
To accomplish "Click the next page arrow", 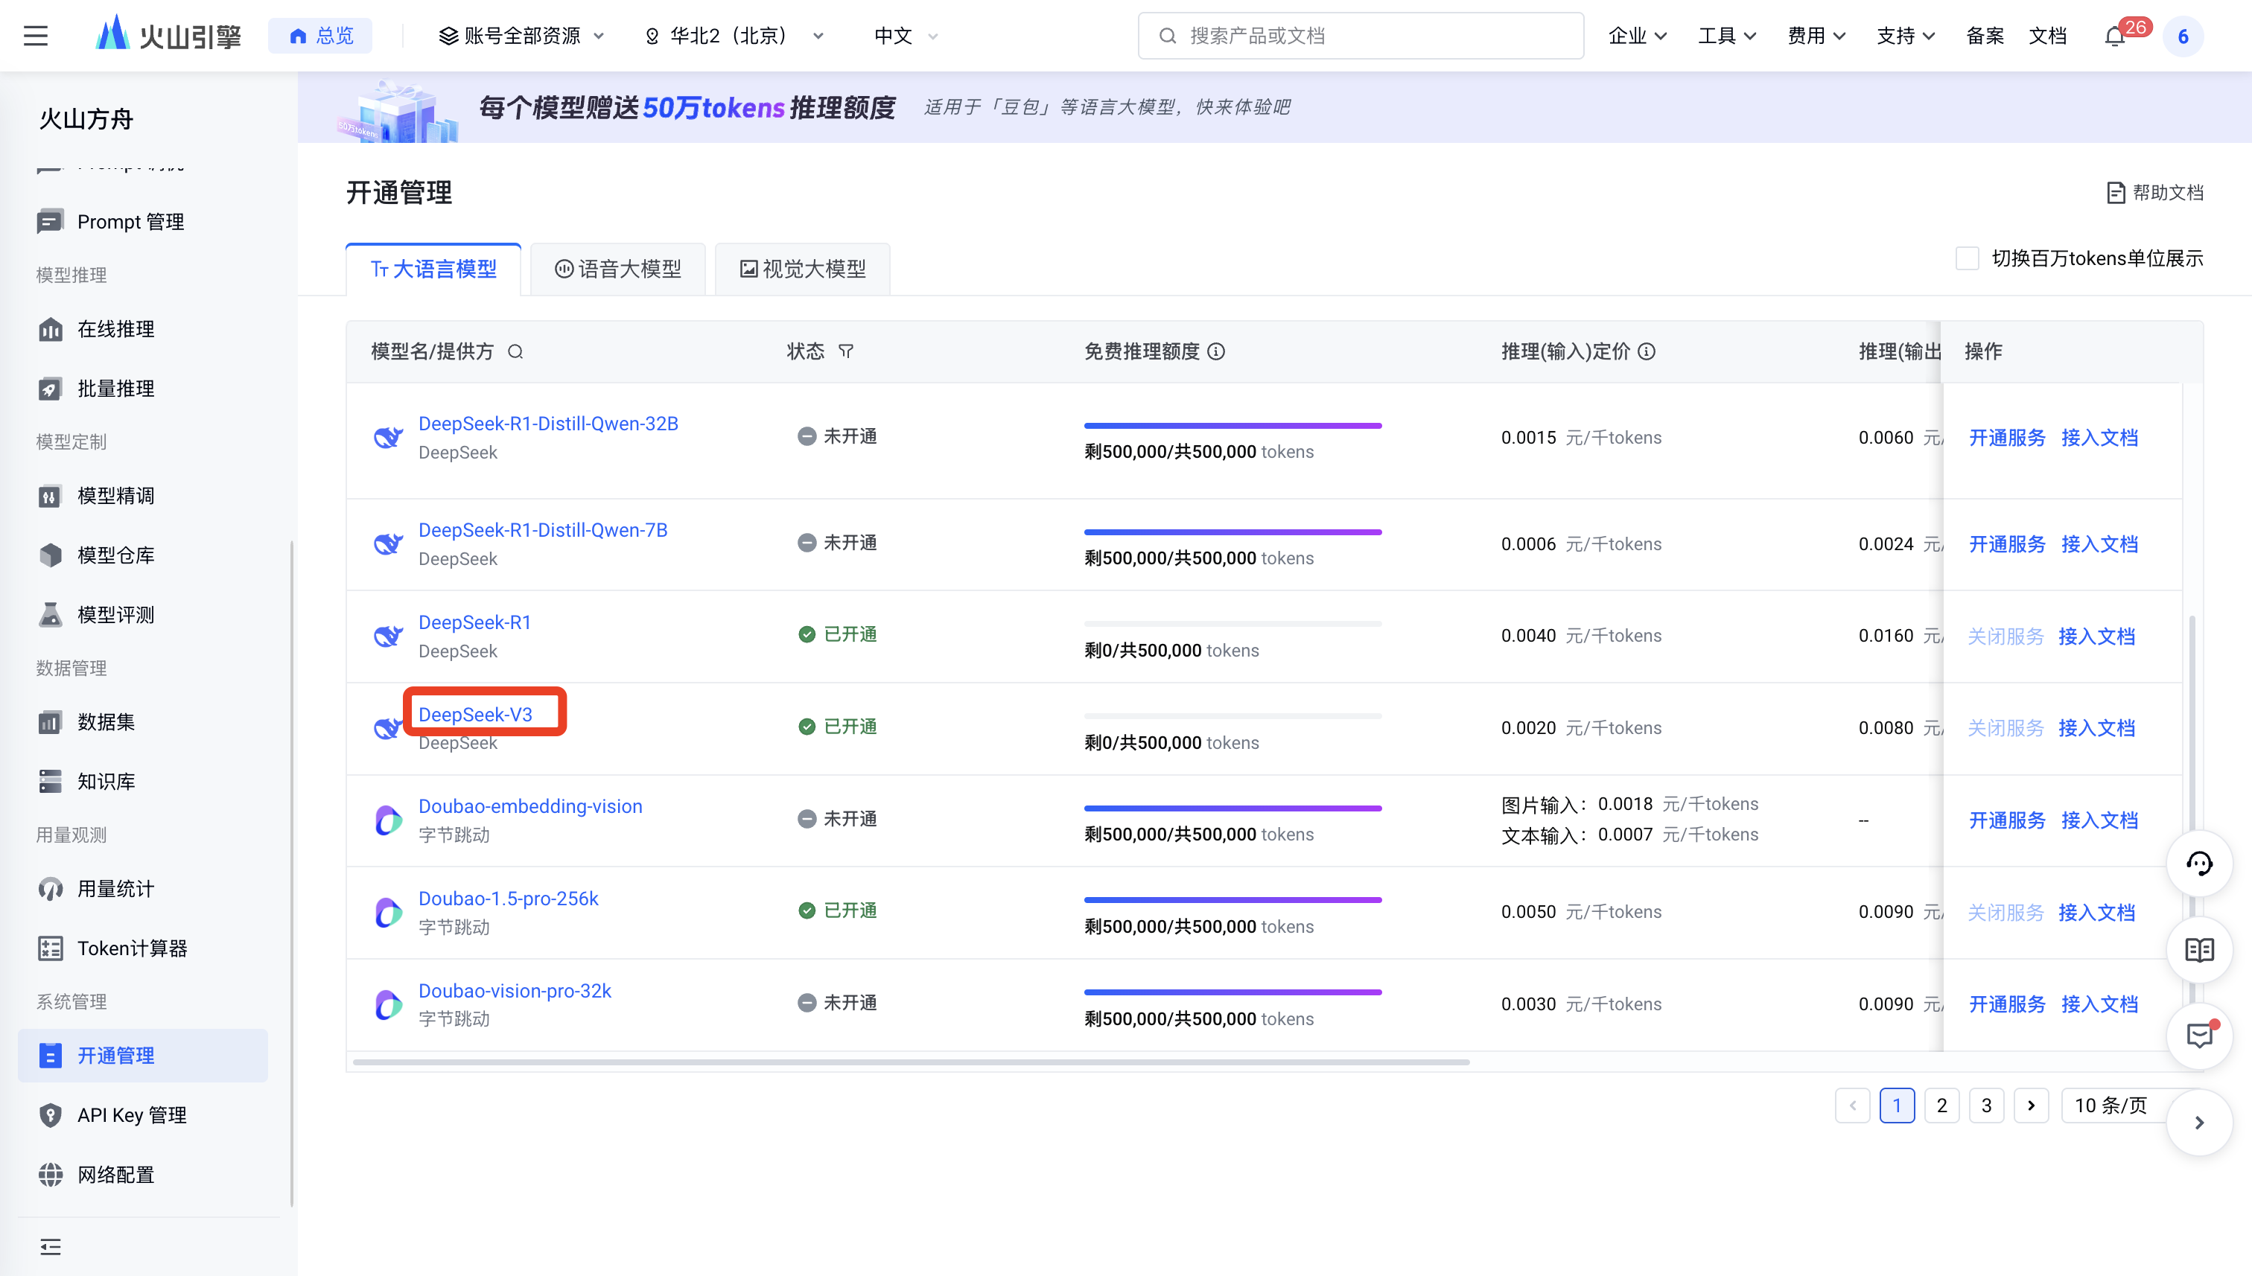I will [x=2031, y=1105].
